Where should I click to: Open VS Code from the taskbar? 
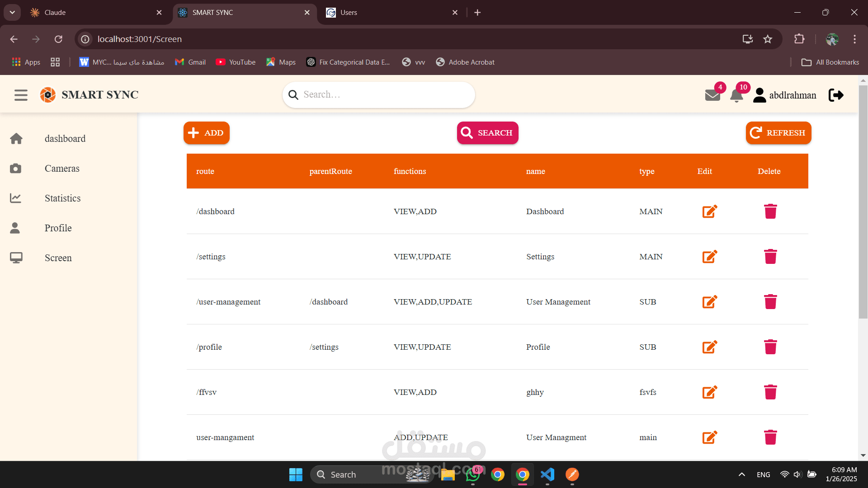(x=547, y=474)
